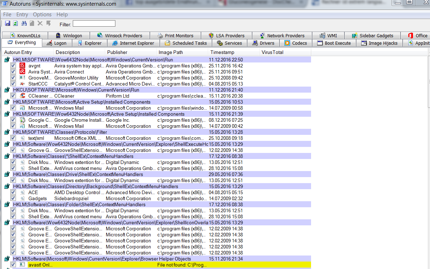The image size is (430, 269).
Task: Open the Entry menu
Action: click(22, 15)
